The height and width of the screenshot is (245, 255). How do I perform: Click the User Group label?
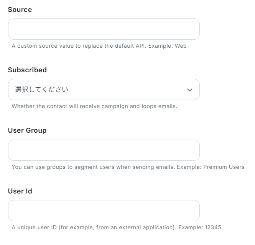click(x=27, y=130)
